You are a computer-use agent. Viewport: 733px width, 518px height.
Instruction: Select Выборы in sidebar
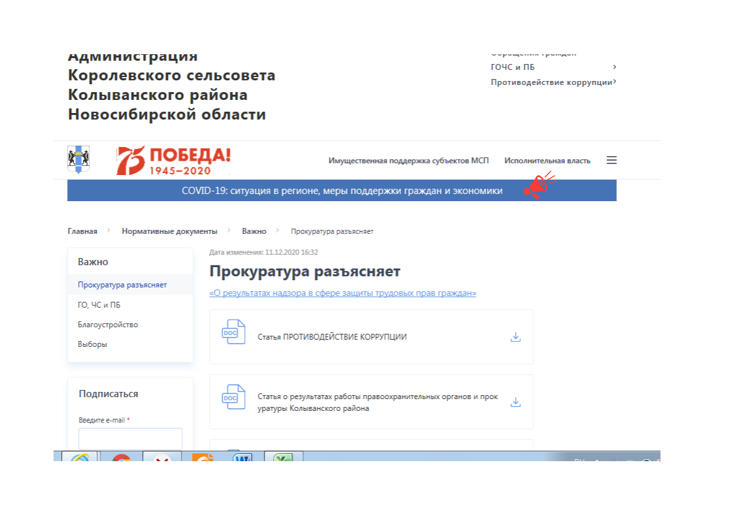tap(92, 344)
